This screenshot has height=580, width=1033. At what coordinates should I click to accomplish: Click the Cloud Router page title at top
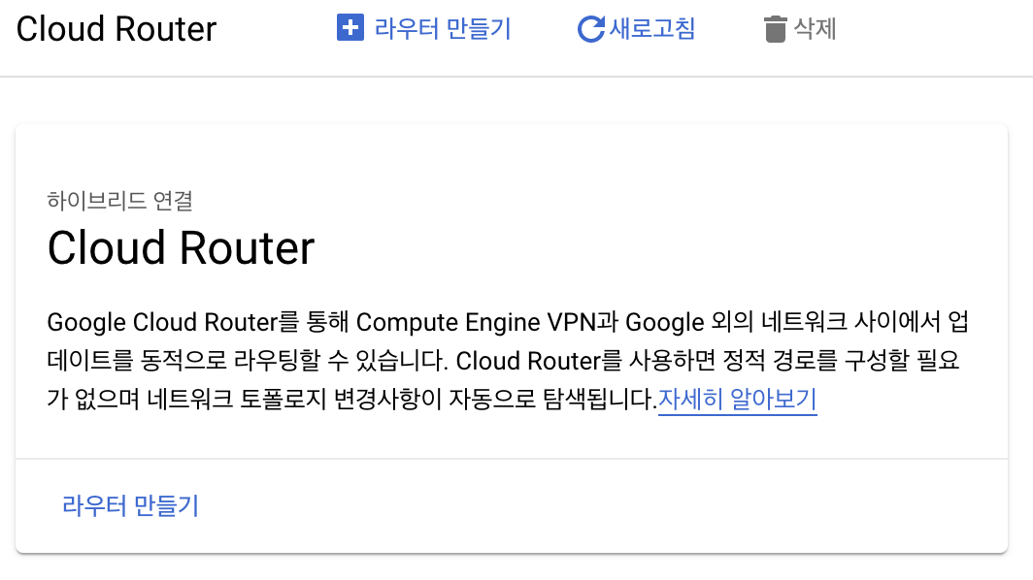click(116, 29)
